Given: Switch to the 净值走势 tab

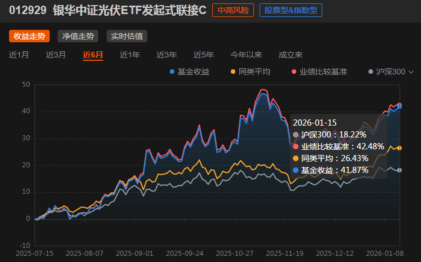Looking at the screenshot, I should 78,36.
